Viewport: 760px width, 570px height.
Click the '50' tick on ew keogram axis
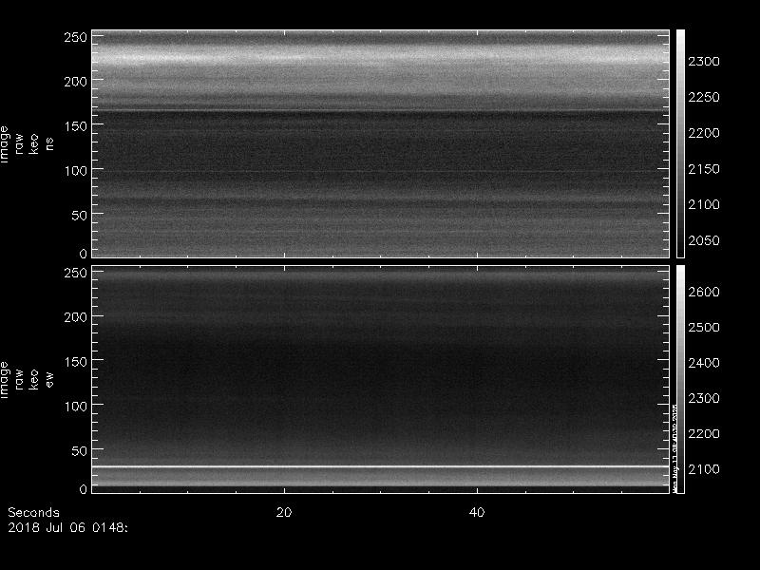80,450
